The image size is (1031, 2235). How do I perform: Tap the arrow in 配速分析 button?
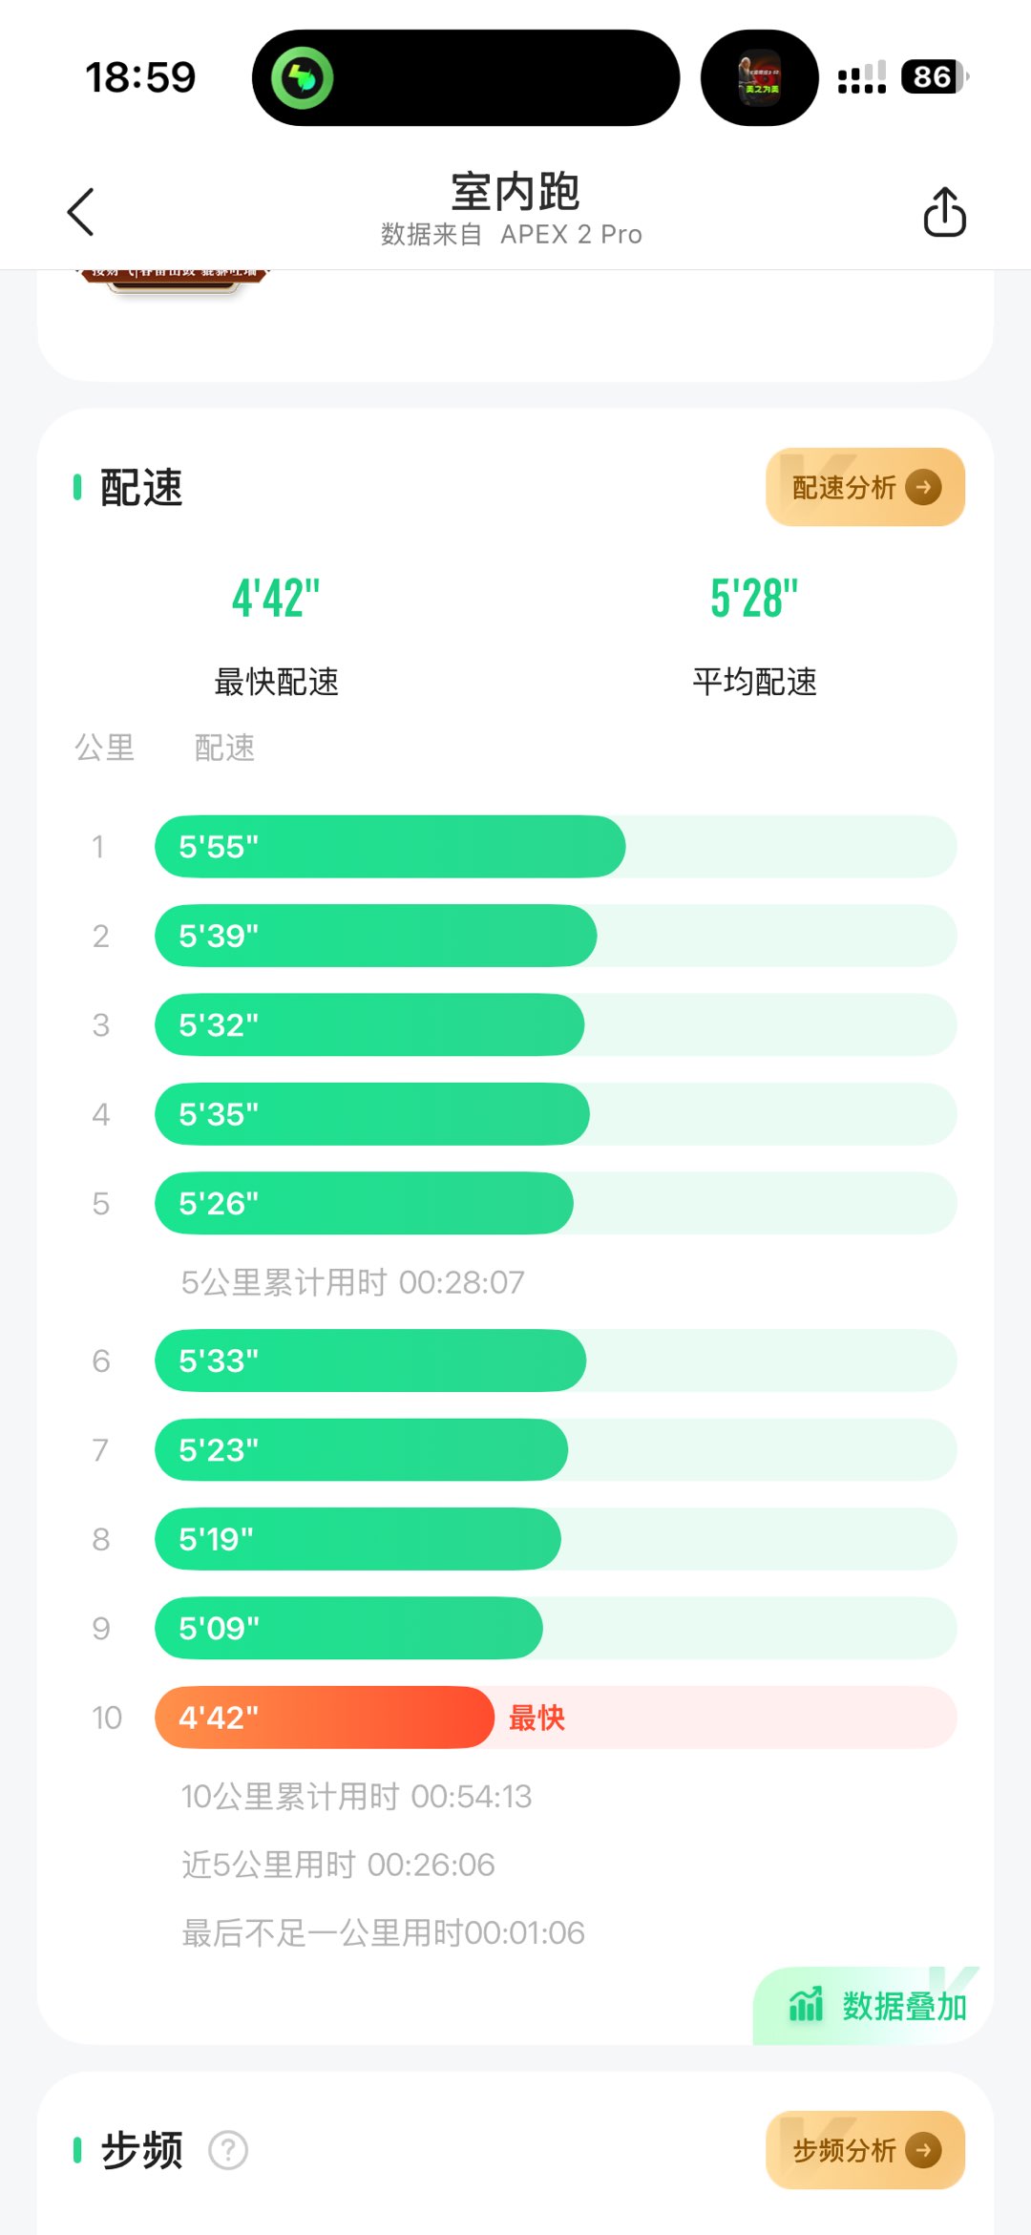coord(923,487)
